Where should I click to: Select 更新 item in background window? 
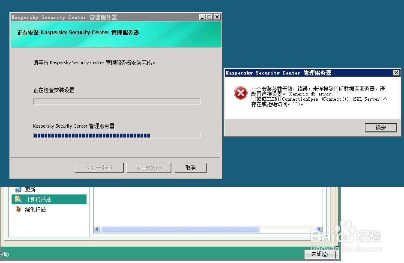30,190
